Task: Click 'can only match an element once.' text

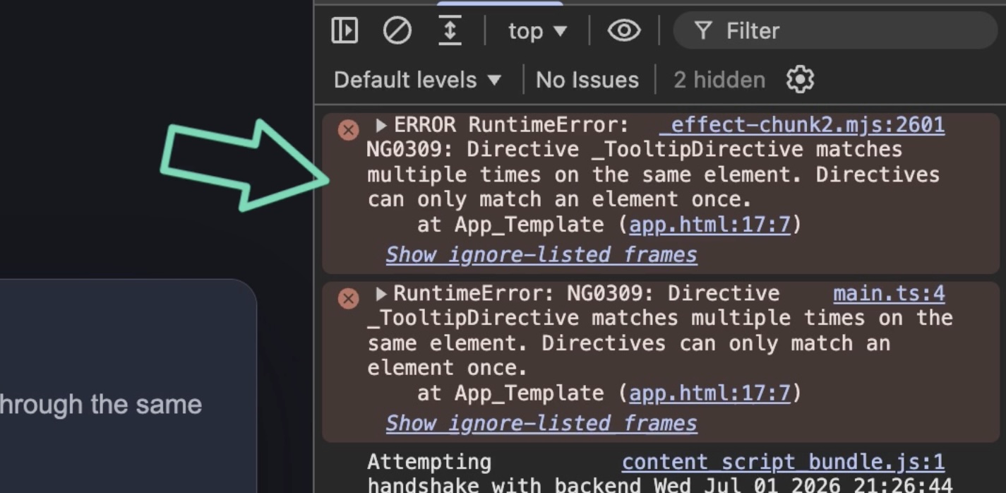Action: [x=559, y=199]
